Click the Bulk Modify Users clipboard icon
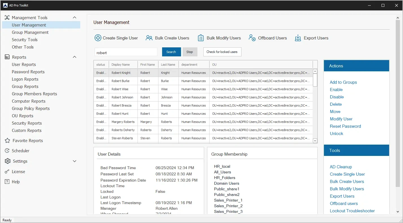This screenshot has height=223, width=403. (x=201, y=38)
